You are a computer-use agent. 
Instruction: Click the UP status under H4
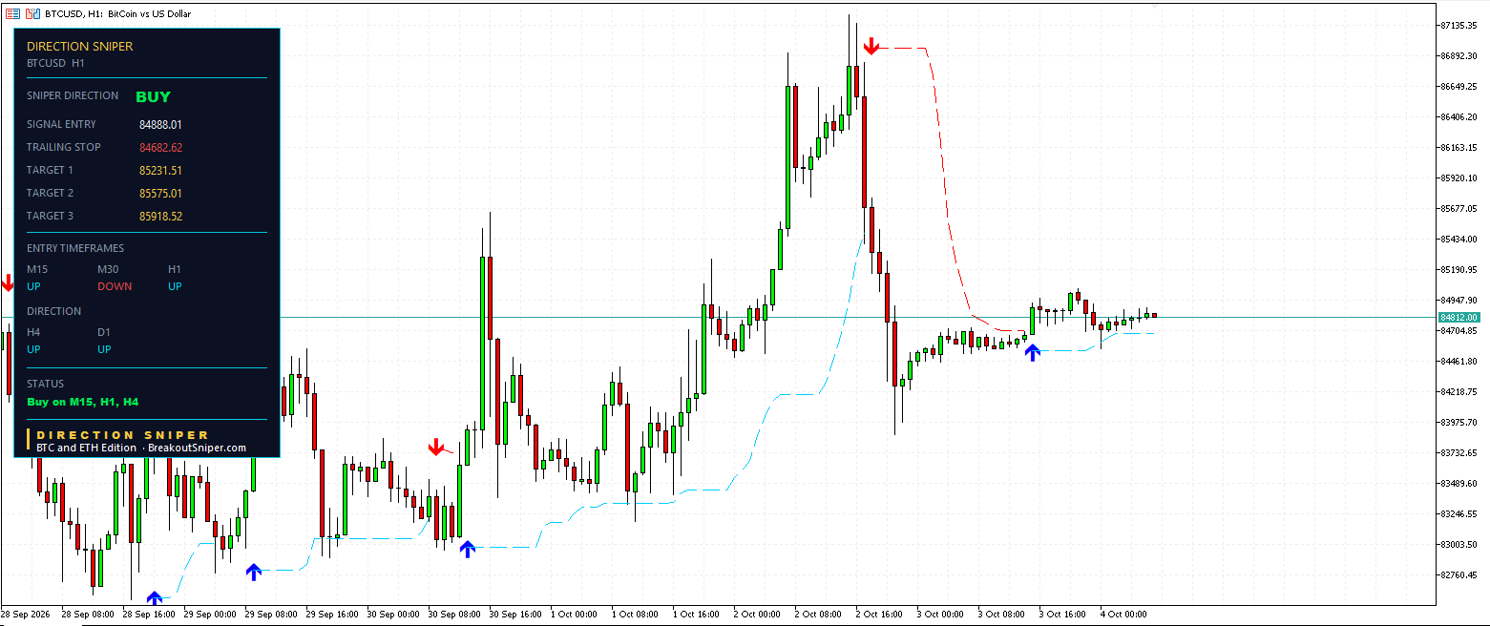[x=33, y=349]
